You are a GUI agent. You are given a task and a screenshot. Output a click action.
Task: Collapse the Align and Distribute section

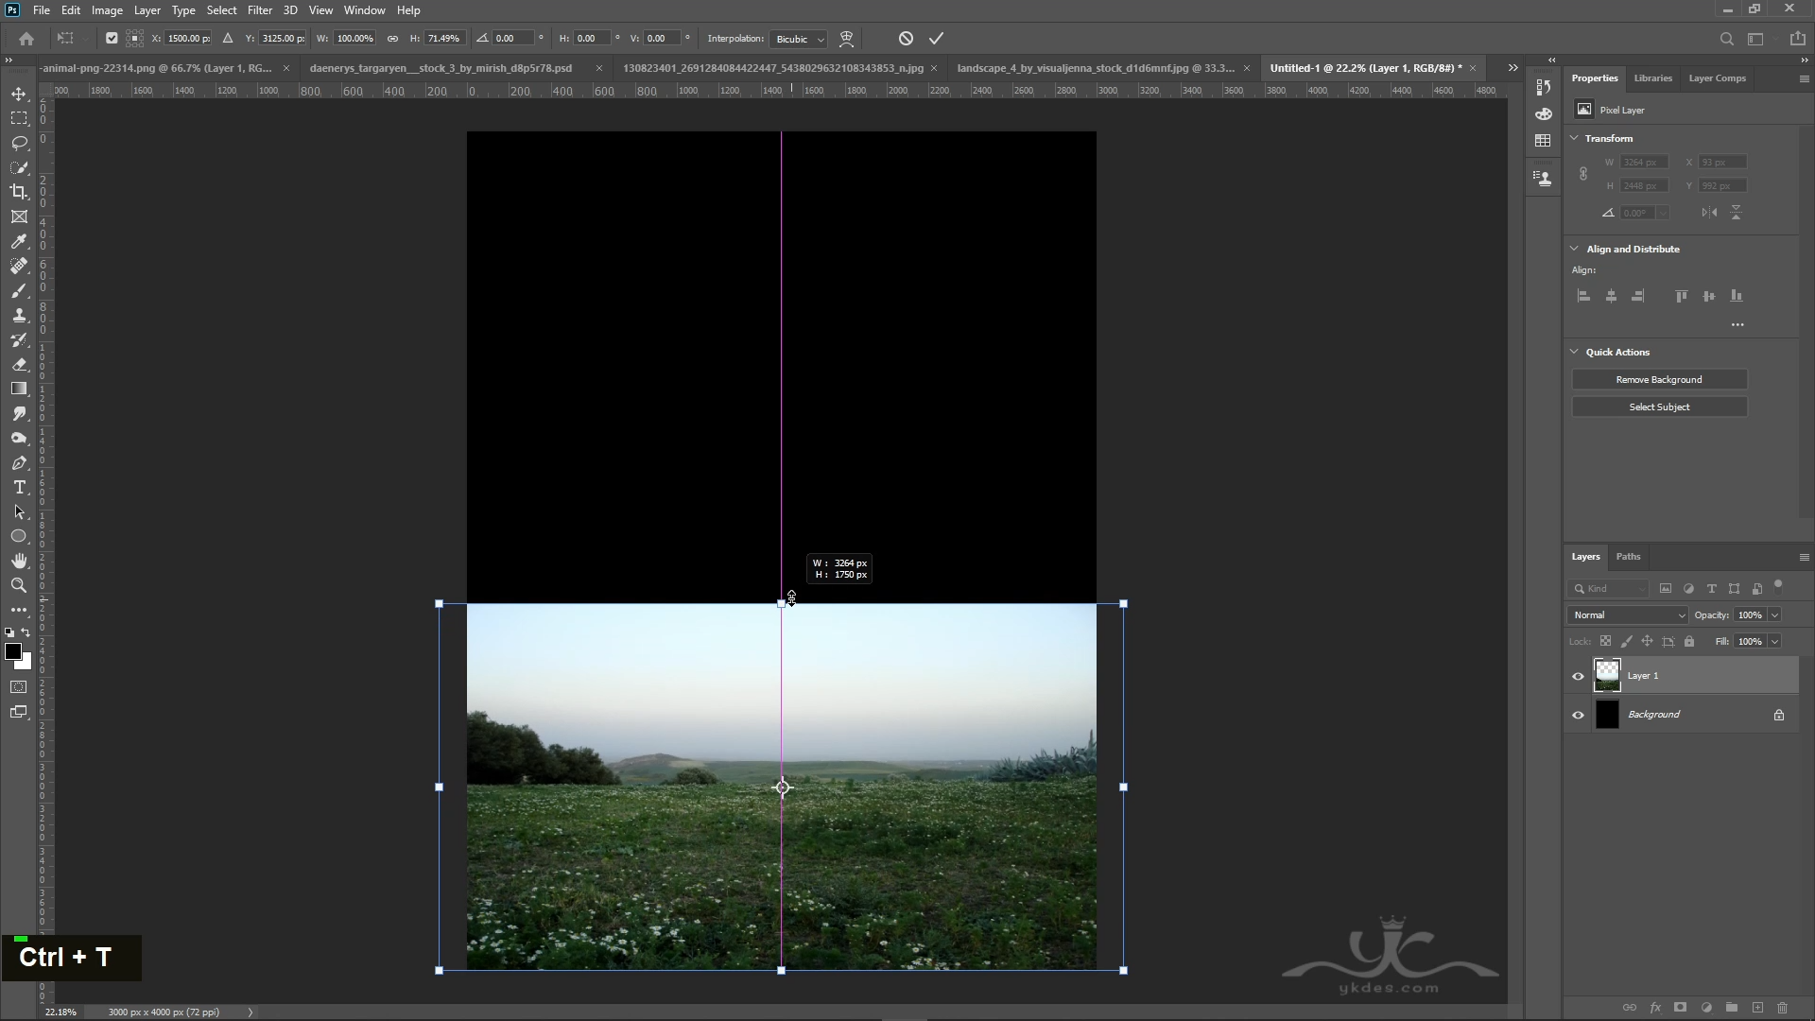(x=1575, y=249)
